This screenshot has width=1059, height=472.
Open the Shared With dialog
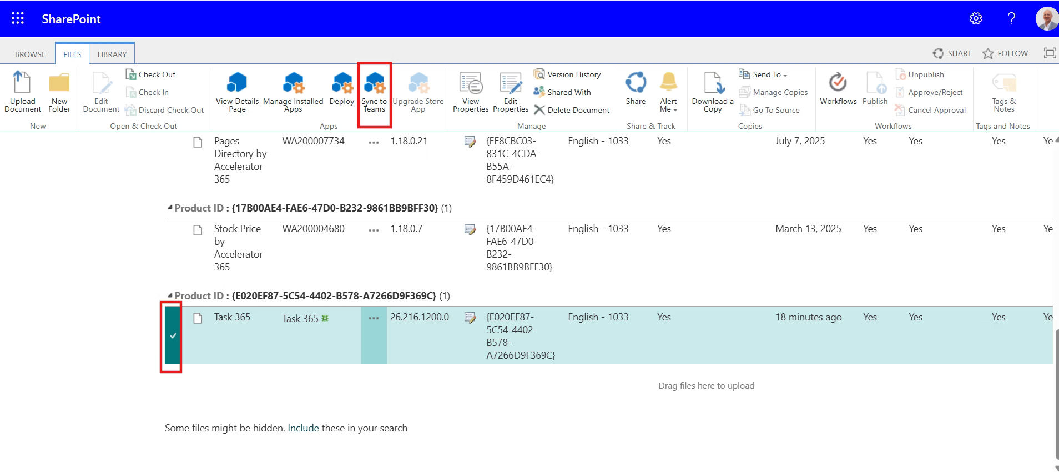click(x=562, y=92)
